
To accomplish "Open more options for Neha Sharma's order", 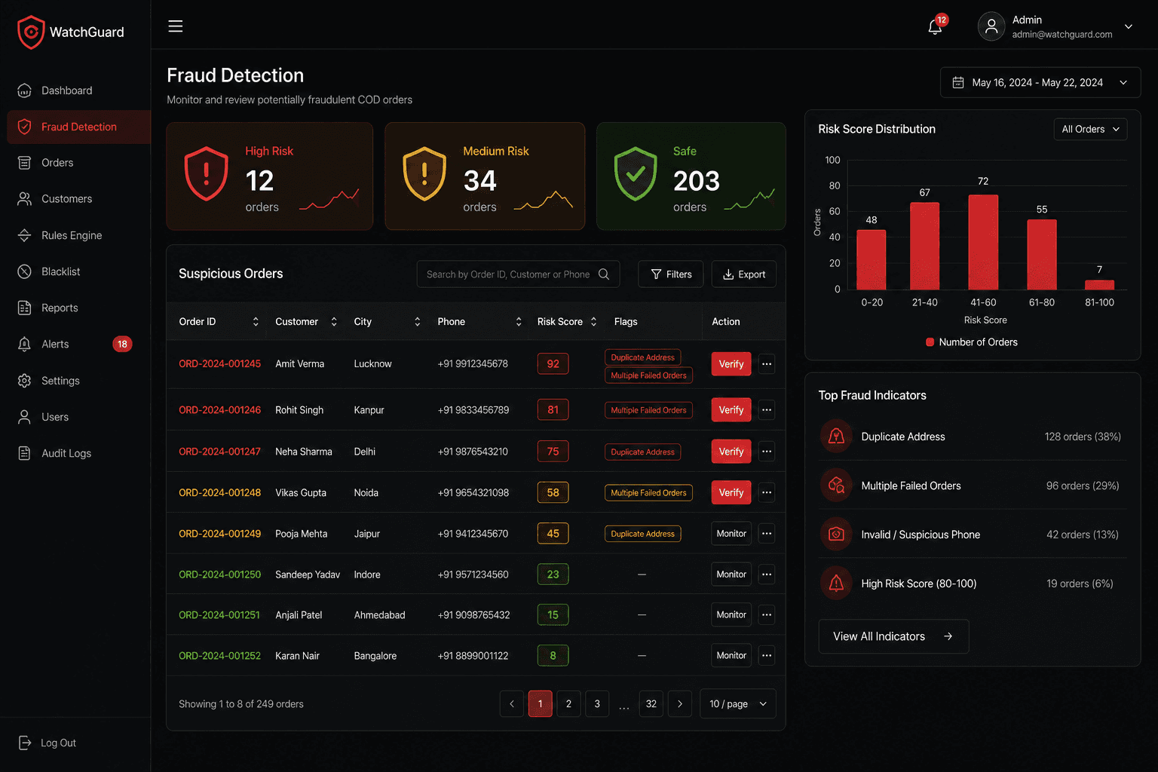I will (x=767, y=452).
